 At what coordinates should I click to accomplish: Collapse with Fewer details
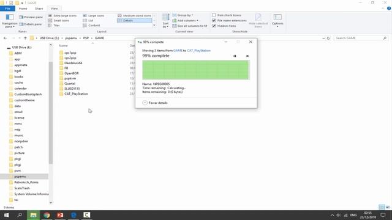(155, 103)
